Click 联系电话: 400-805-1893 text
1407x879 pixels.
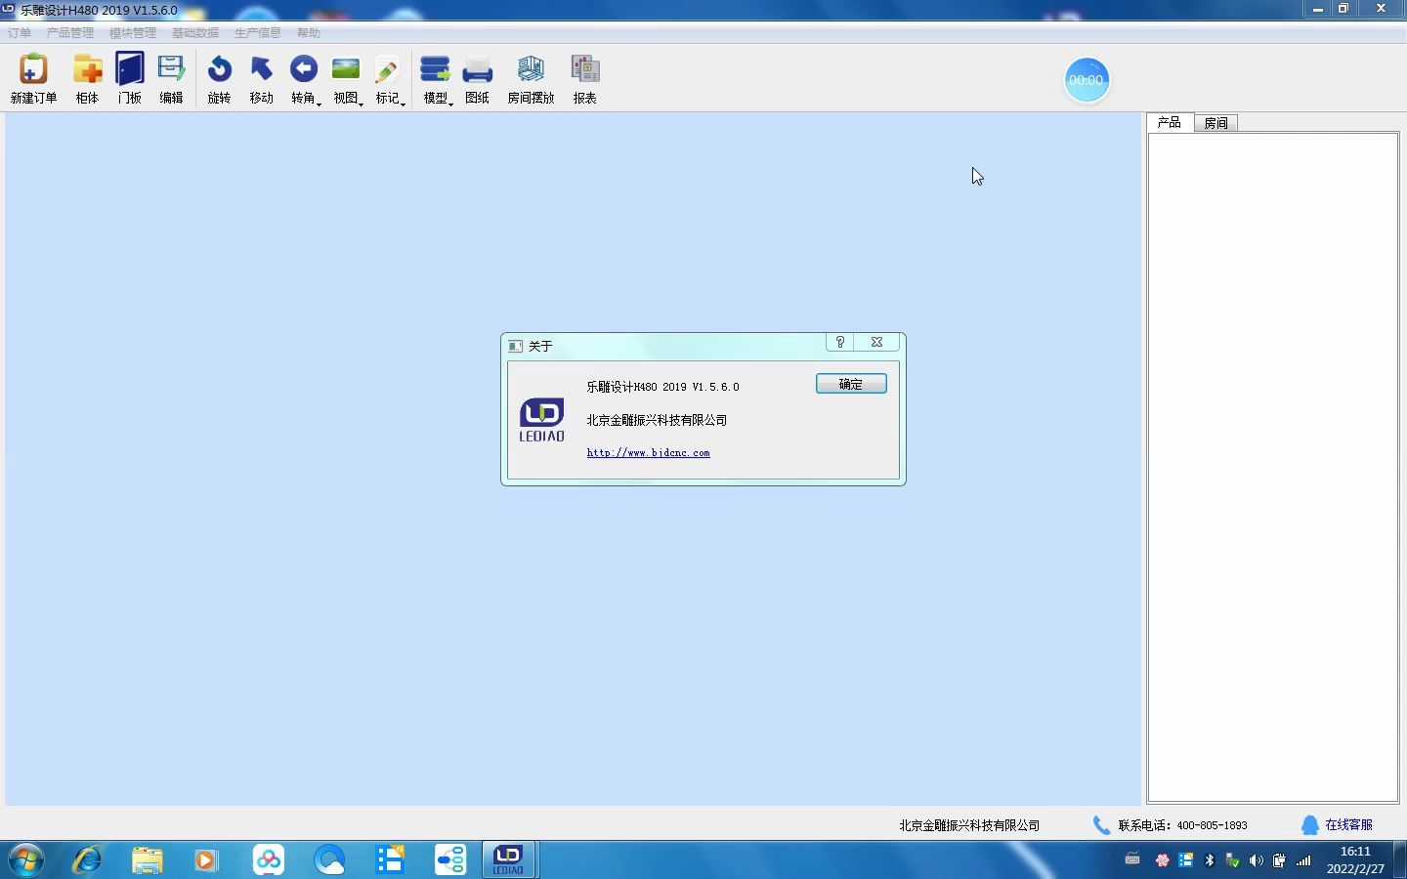tap(1183, 825)
